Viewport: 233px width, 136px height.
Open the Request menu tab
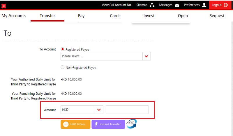click(217, 16)
